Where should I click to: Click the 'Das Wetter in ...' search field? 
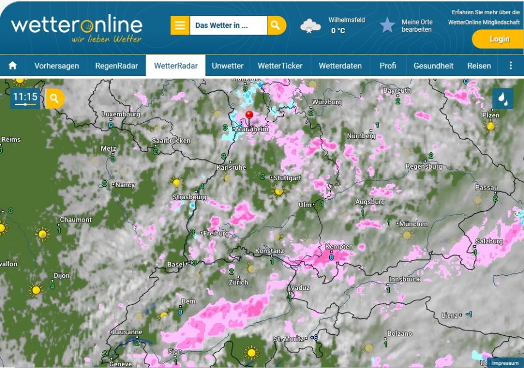pyautogui.click(x=228, y=25)
